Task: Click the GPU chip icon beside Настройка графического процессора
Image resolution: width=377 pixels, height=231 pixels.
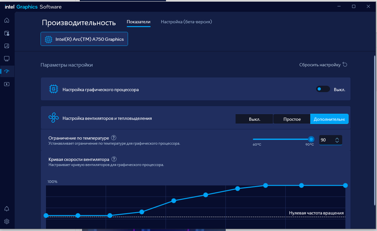Action: point(53,89)
